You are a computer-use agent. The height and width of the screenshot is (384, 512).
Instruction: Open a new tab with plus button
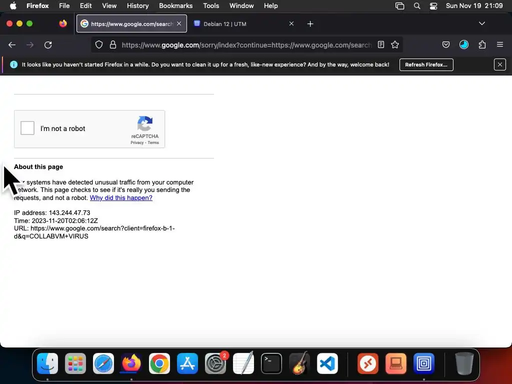pos(310,24)
